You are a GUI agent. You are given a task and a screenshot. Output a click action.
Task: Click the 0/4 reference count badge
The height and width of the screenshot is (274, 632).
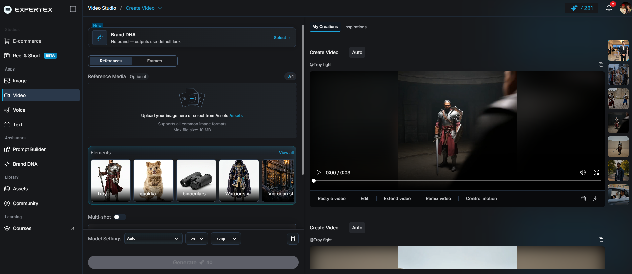(290, 76)
